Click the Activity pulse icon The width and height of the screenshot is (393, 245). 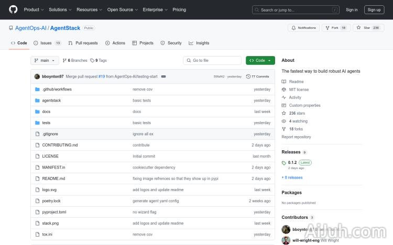pos(283,97)
